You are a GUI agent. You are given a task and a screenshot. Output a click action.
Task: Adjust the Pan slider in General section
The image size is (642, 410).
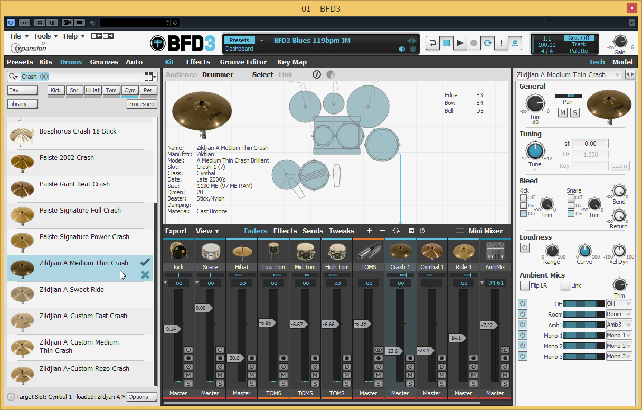568,96
